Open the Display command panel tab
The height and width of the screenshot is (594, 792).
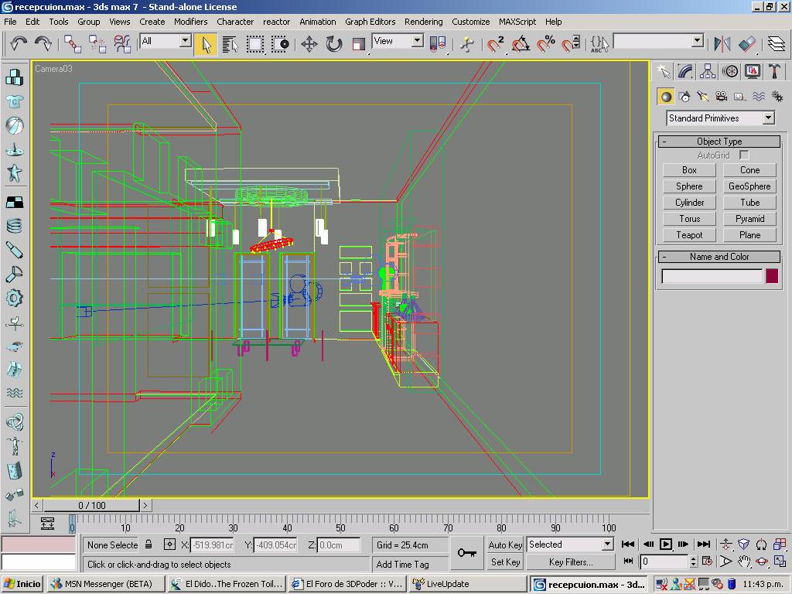coord(753,71)
